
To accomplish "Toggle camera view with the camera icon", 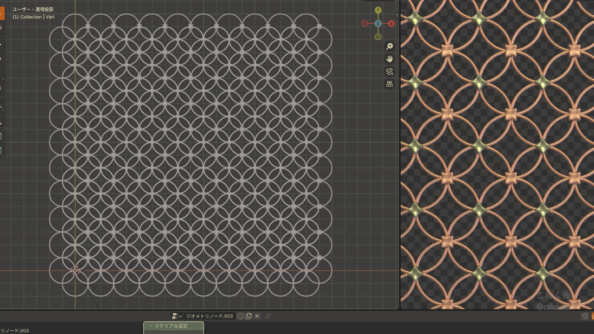I will (390, 72).
